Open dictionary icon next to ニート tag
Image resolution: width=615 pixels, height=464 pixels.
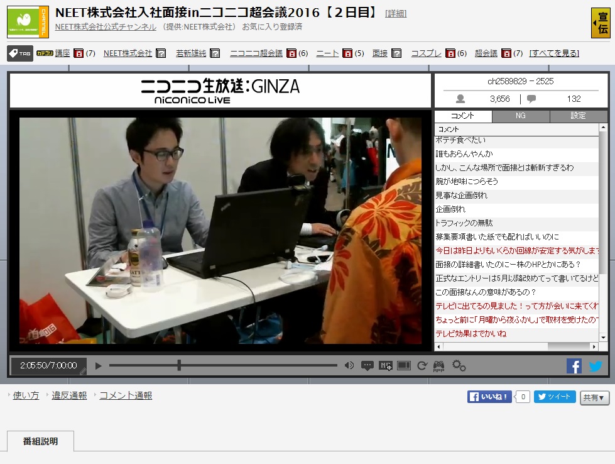[347, 53]
